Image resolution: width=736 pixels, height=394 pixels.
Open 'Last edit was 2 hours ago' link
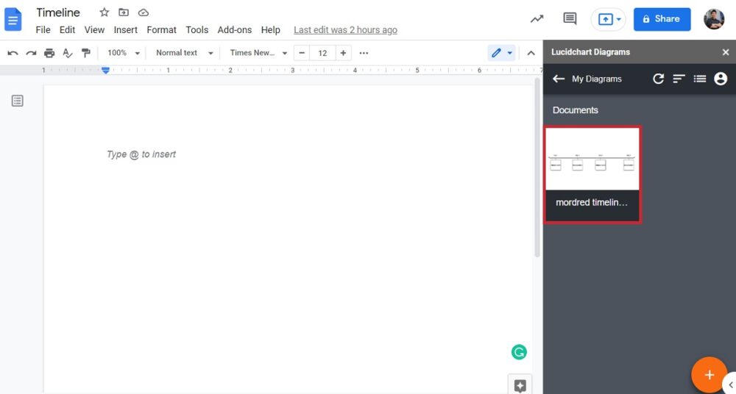[345, 30]
